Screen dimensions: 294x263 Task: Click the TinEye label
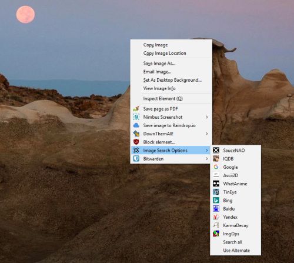pos(230,192)
